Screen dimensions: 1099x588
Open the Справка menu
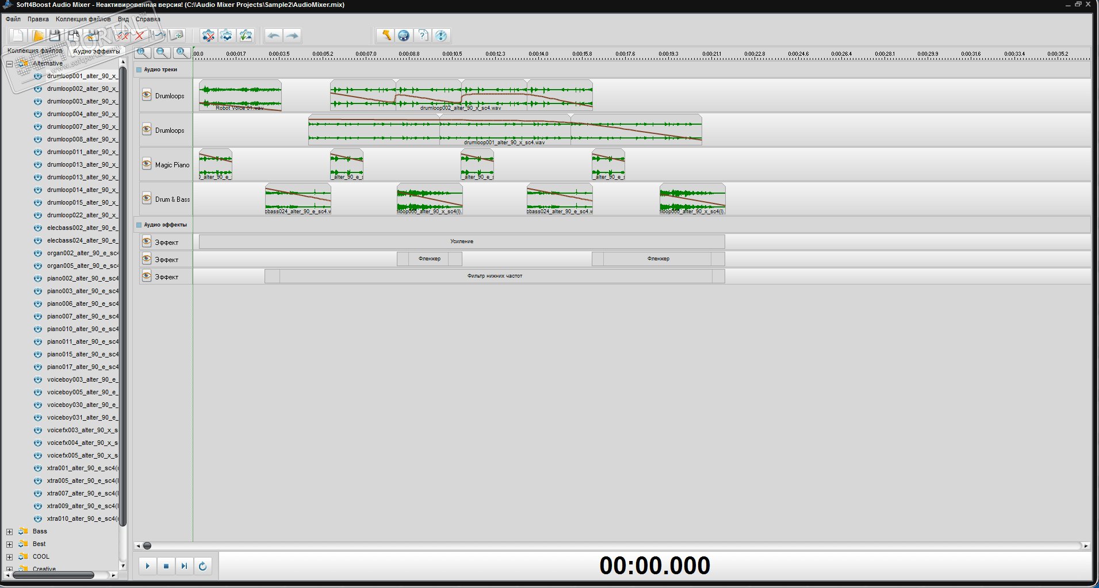point(148,19)
